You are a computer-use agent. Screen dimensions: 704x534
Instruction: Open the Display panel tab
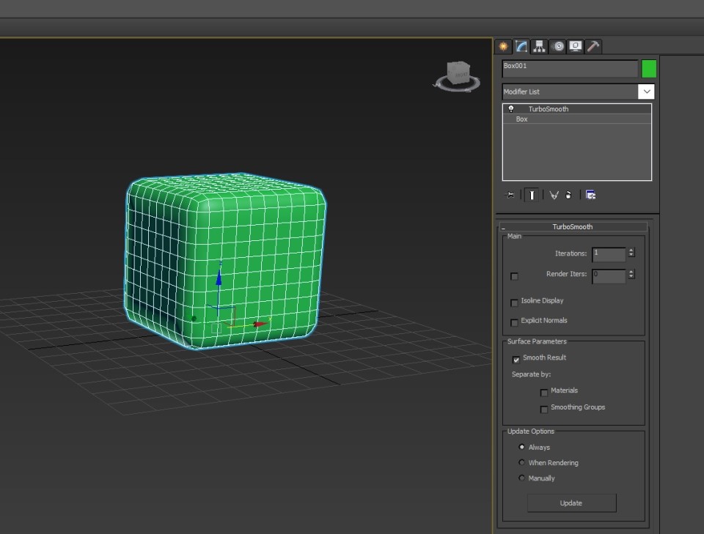click(x=576, y=46)
